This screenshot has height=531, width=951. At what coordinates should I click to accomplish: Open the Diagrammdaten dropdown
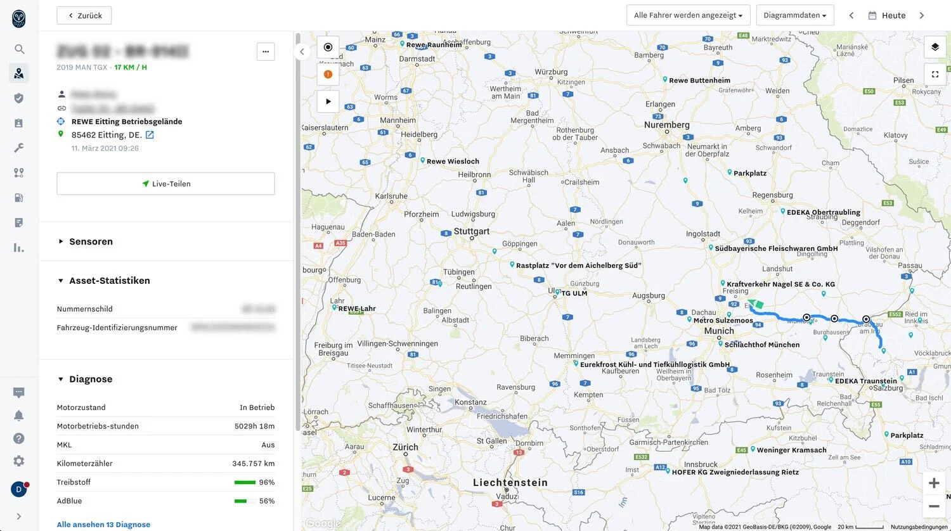795,15
